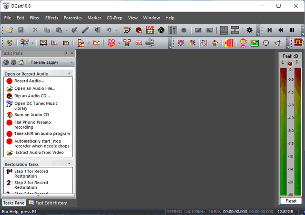Click the Tasks Pane scroll down arrow
The width and height of the screenshot is (305, 215).
(38, 196)
